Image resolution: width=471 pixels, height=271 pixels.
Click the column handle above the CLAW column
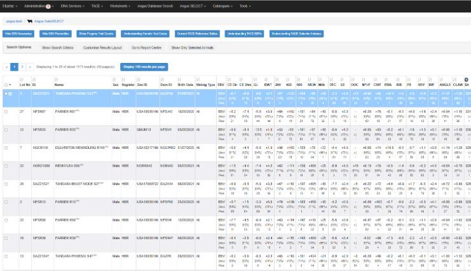coord(454,80)
